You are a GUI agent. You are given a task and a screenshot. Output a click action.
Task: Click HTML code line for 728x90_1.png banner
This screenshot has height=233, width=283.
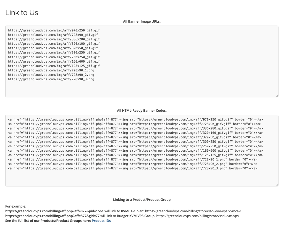click(133, 160)
